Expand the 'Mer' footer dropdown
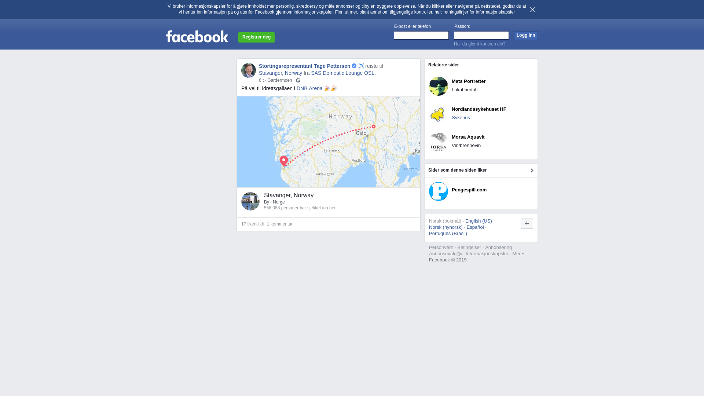Image resolution: width=704 pixels, height=396 pixels. point(518,254)
